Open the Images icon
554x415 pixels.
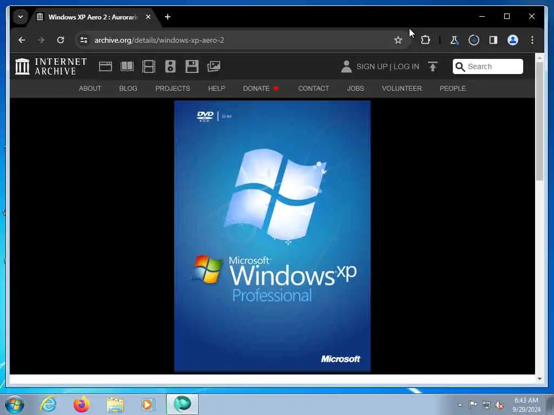point(213,66)
